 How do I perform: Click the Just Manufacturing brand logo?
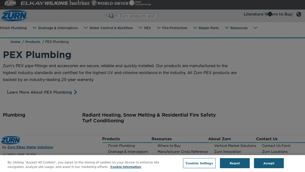pyautogui.click(x=140, y=3)
